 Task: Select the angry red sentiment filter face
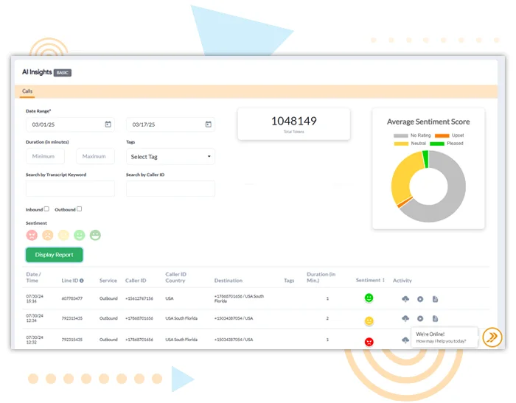(x=32, y=235)
